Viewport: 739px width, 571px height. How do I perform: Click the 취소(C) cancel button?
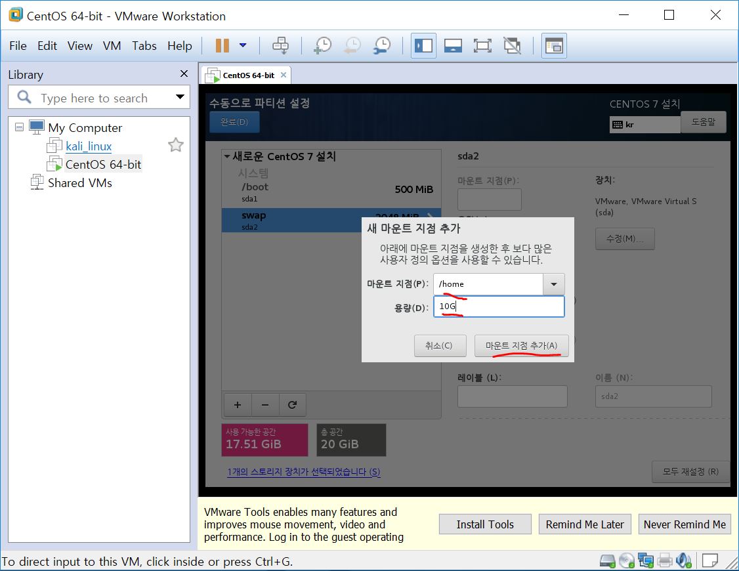(440, 346)
